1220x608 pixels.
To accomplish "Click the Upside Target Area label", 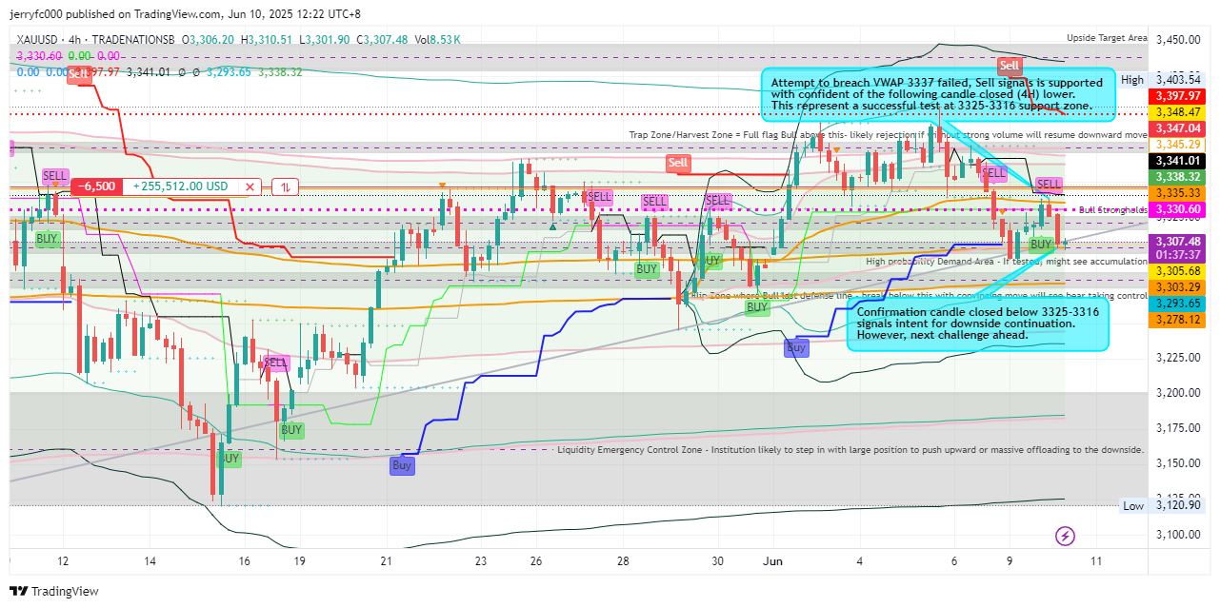I will 1107,38.
